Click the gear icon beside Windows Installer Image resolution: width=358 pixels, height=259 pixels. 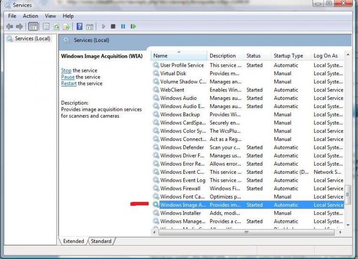[156, 212]
